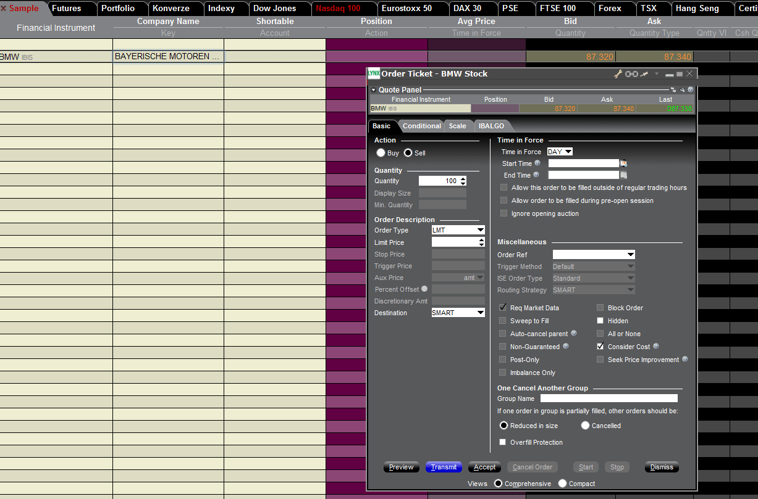Click the Shortable column header

click(275, 22)
